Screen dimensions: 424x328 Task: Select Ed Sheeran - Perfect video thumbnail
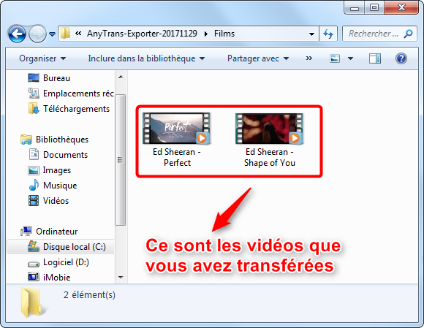click(177, 129)
